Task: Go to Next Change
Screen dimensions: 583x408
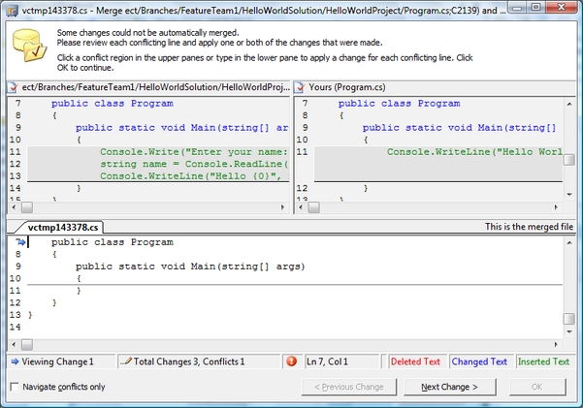Action: (x=449, y=388)
